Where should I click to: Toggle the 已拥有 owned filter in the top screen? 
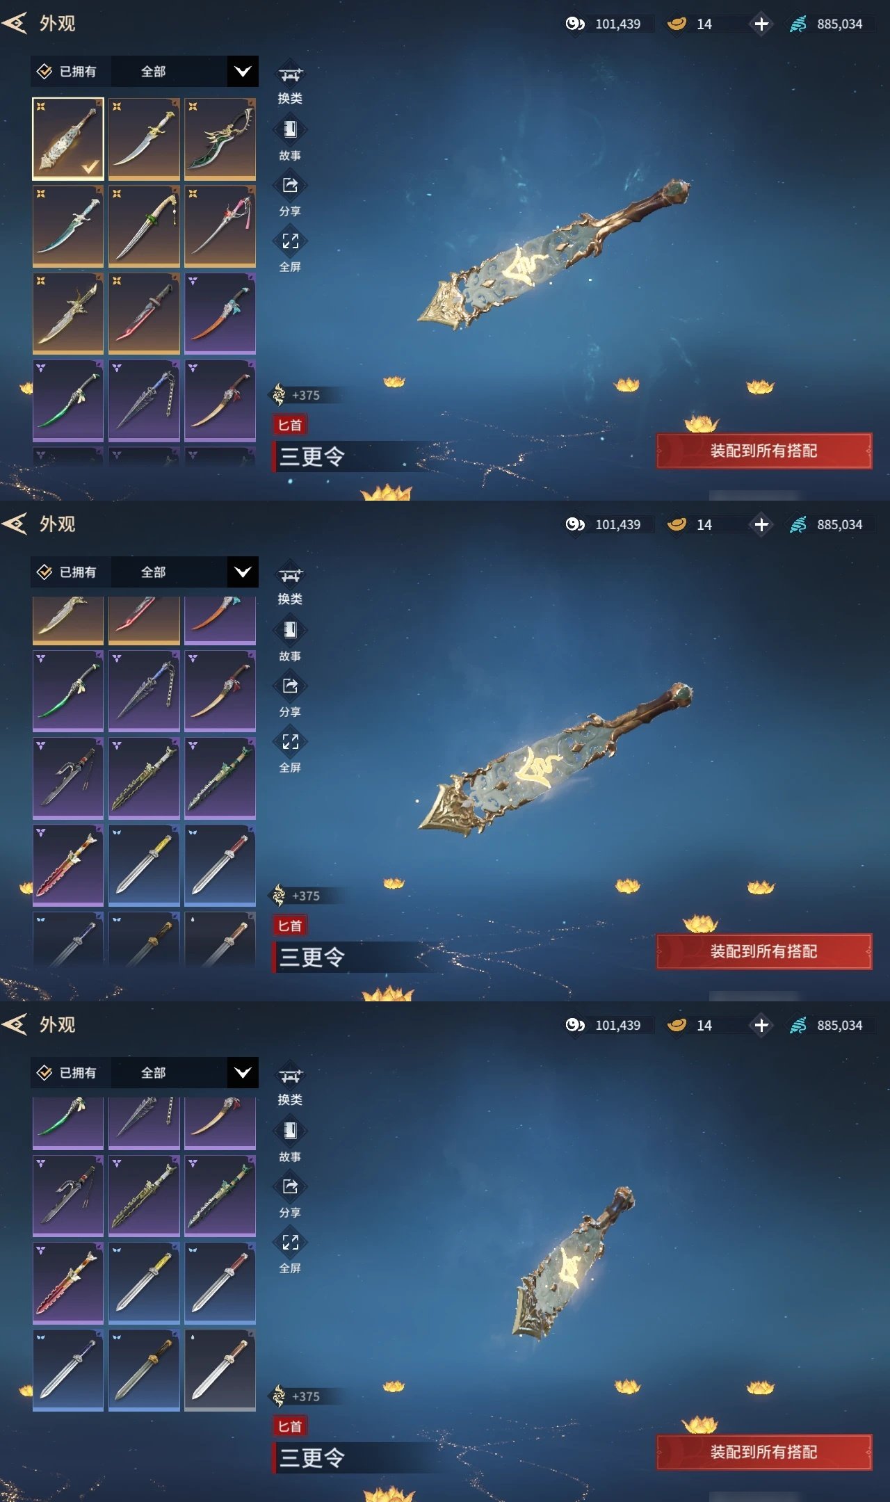[x=67, y=72]
